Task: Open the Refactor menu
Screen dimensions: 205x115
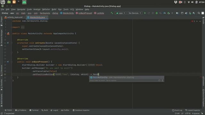Action: [x=46, y=9]
